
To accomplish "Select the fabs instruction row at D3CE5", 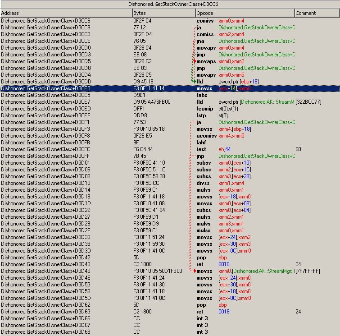I will click(x=170, y=95).
